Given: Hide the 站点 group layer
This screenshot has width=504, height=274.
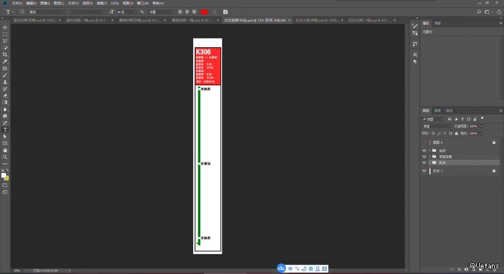Looking at the screenshot, I should [424, 151].
